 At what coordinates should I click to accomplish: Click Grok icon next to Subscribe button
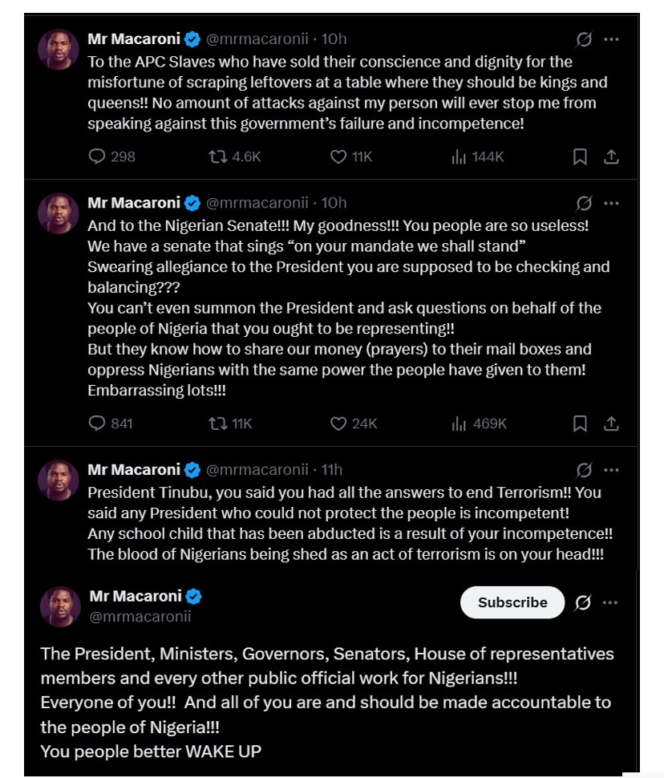pos(583,603)
